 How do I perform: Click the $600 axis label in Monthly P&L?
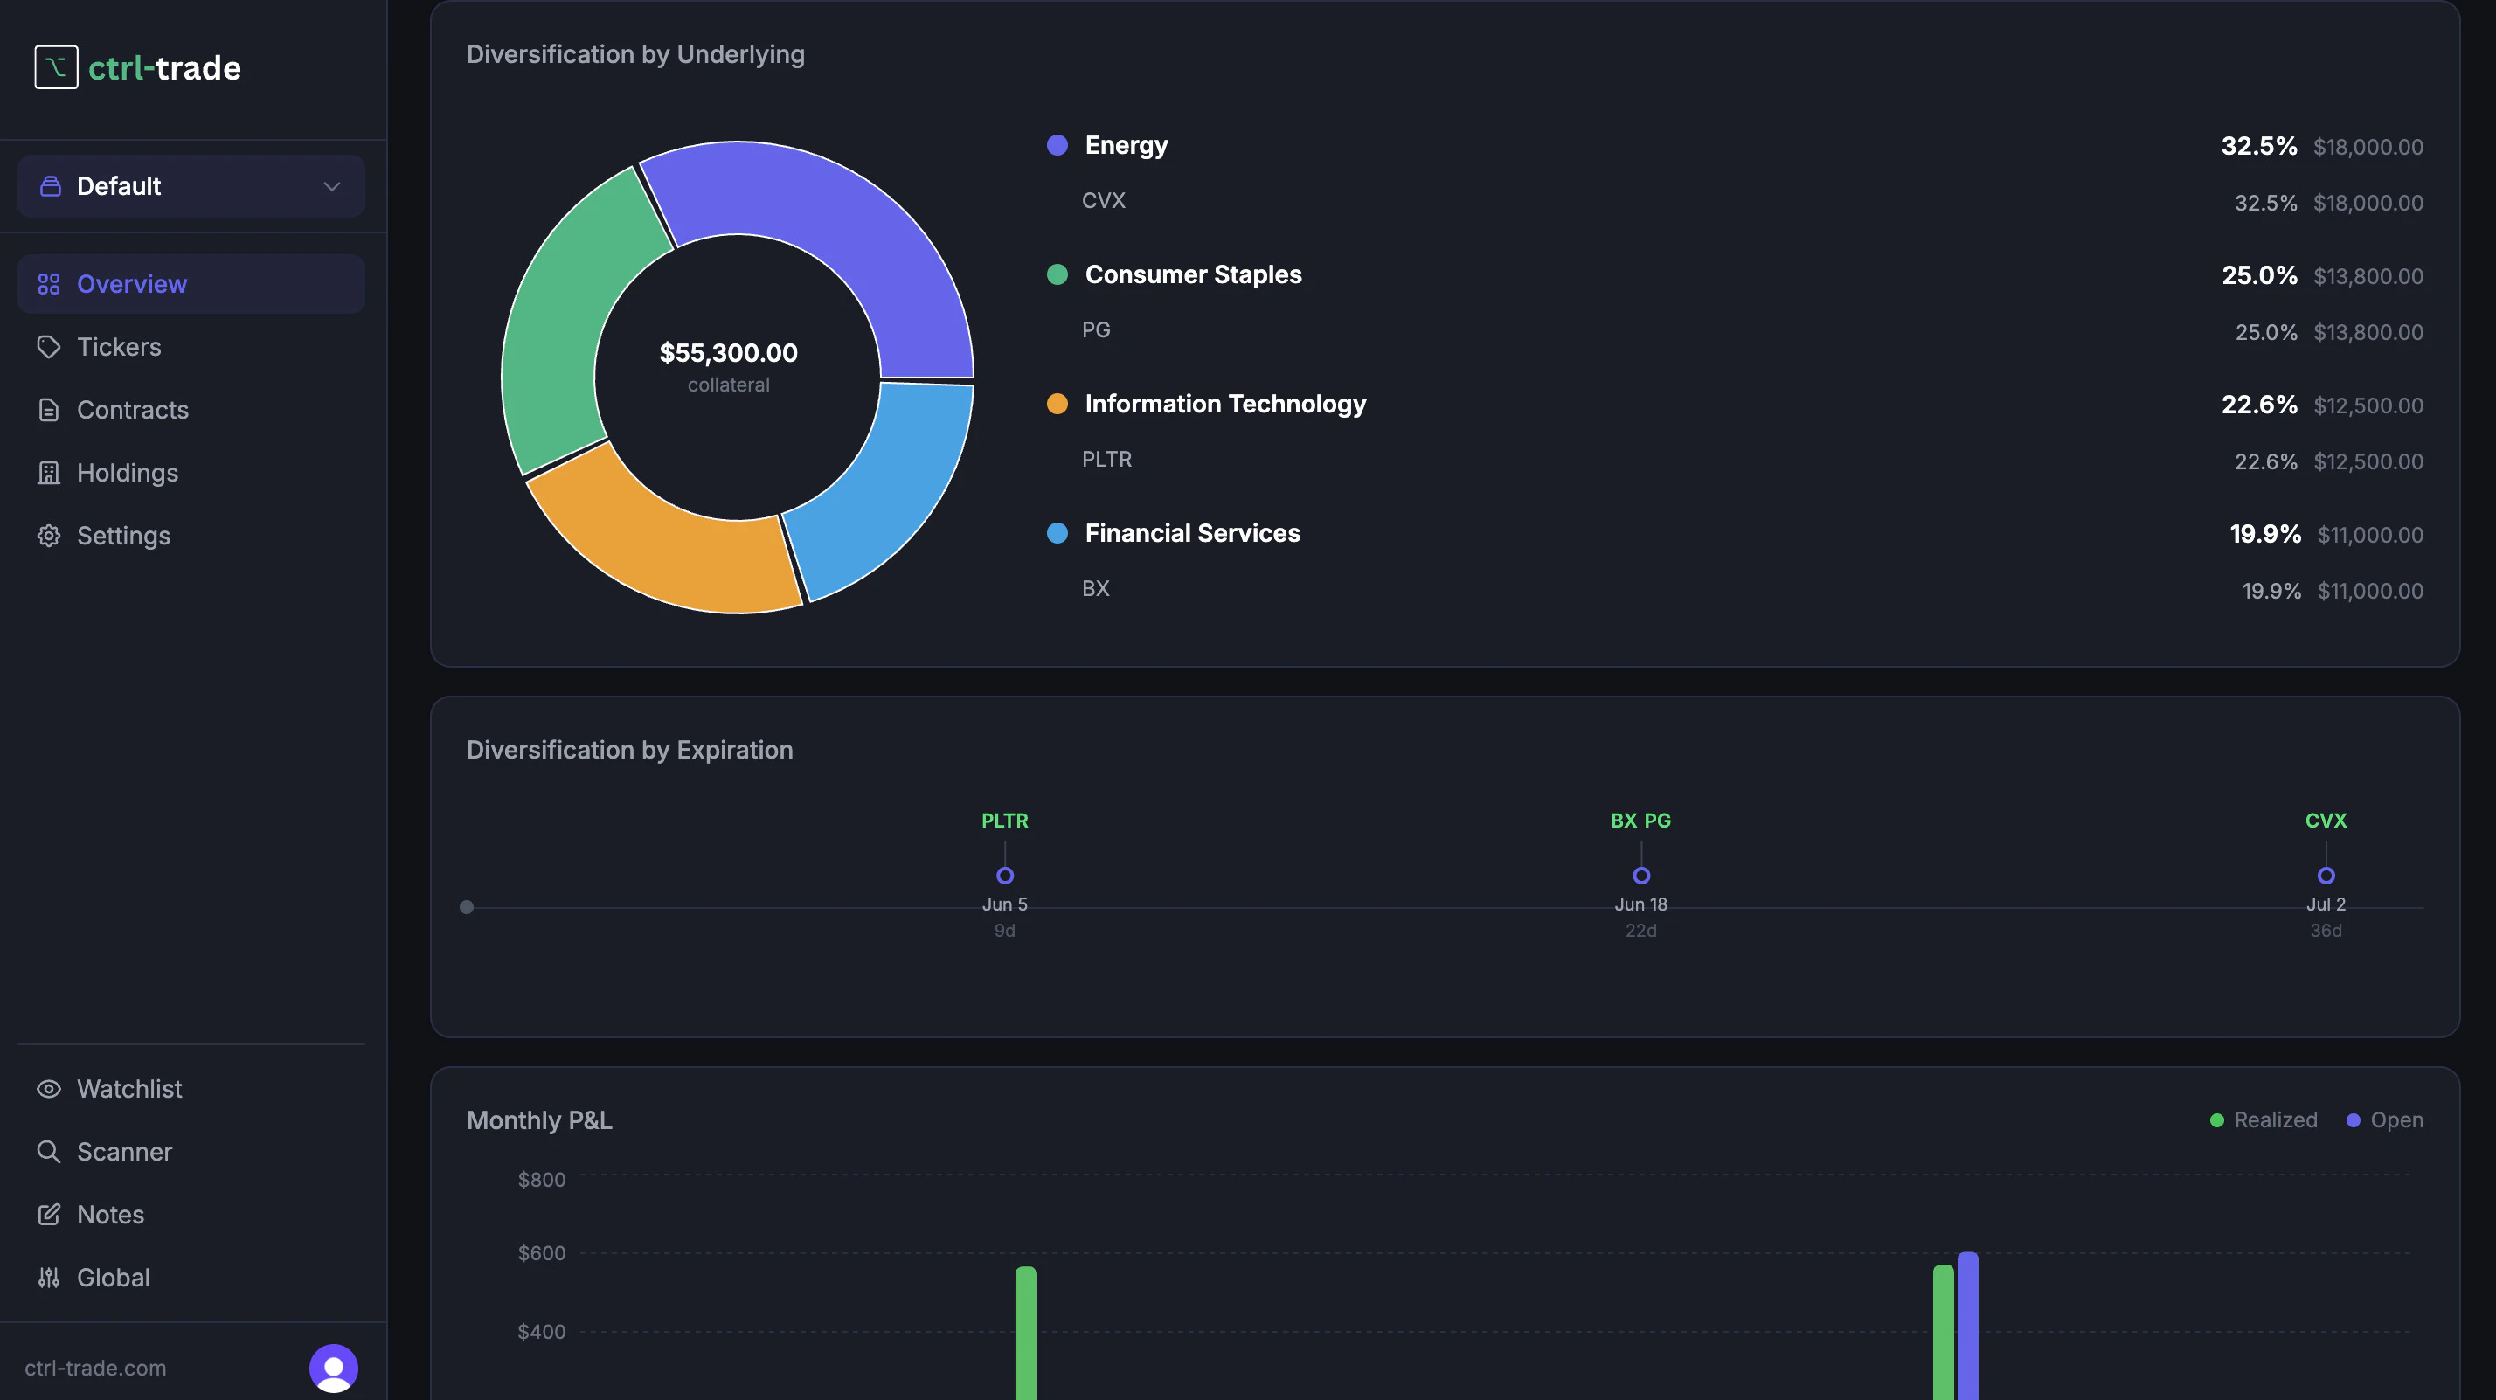coord(542,1254)
